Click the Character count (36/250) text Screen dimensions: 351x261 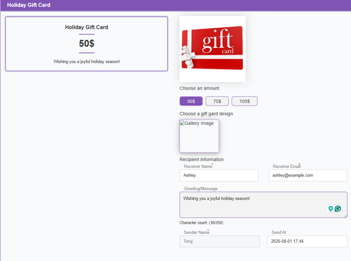(202, 223)
